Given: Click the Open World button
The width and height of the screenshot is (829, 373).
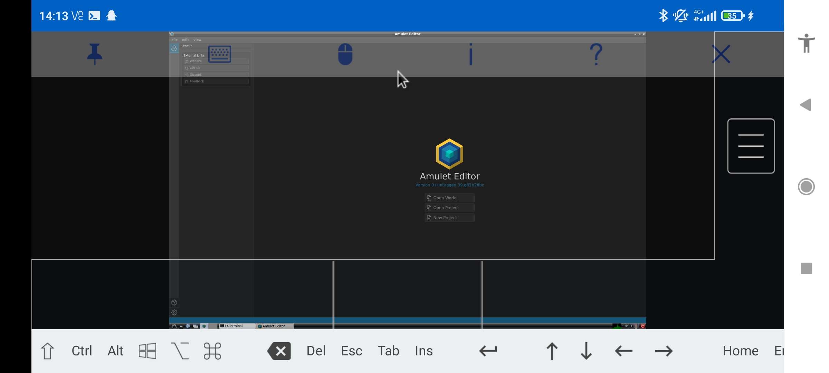Looking at the screenshot, I should [449, 198].
